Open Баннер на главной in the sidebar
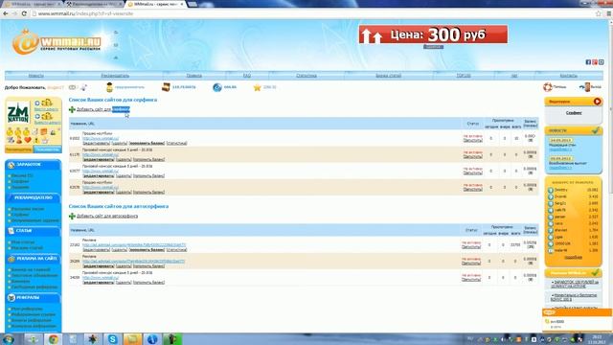Screen dimensions: 613x345 31,270
